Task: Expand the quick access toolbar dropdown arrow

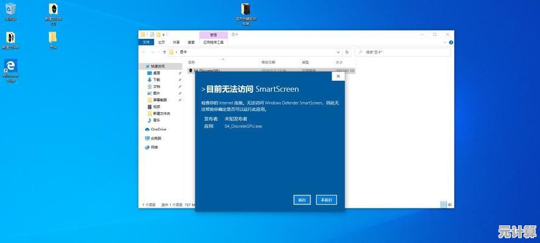Action: (164, 35)
